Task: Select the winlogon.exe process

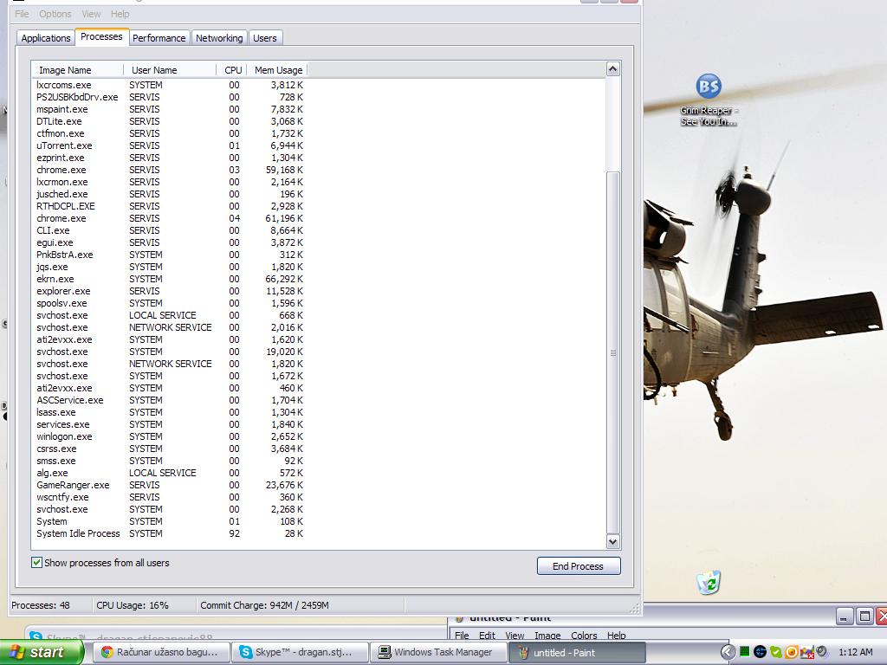Action: pyautogui.click(x=170, y=436)
